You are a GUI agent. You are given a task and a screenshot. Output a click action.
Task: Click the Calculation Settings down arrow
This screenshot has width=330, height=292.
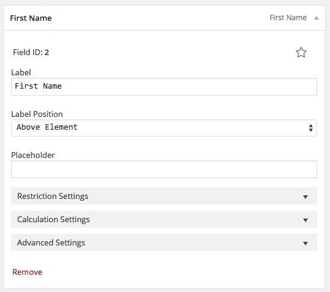[x=306, y=220]
